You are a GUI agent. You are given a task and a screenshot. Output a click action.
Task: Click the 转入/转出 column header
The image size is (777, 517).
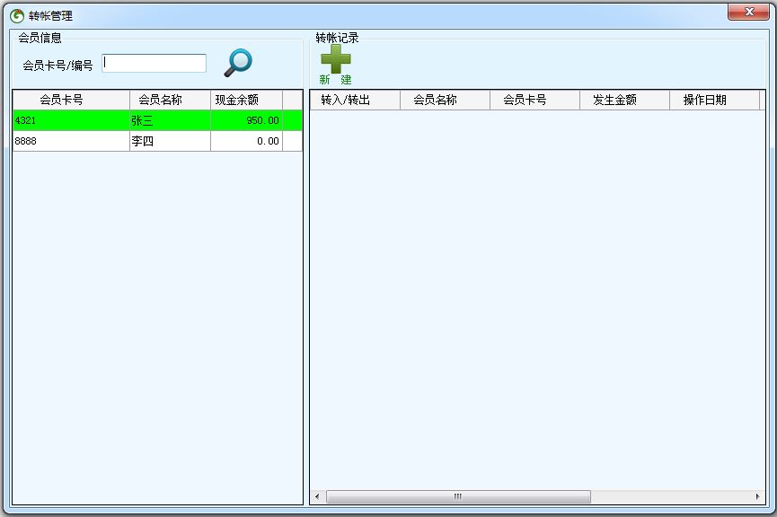355,100
